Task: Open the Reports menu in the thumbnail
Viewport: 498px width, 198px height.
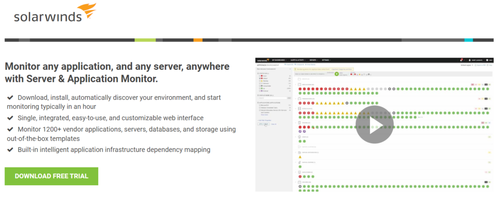Action: pyautogui.click(x=314, y=60)
